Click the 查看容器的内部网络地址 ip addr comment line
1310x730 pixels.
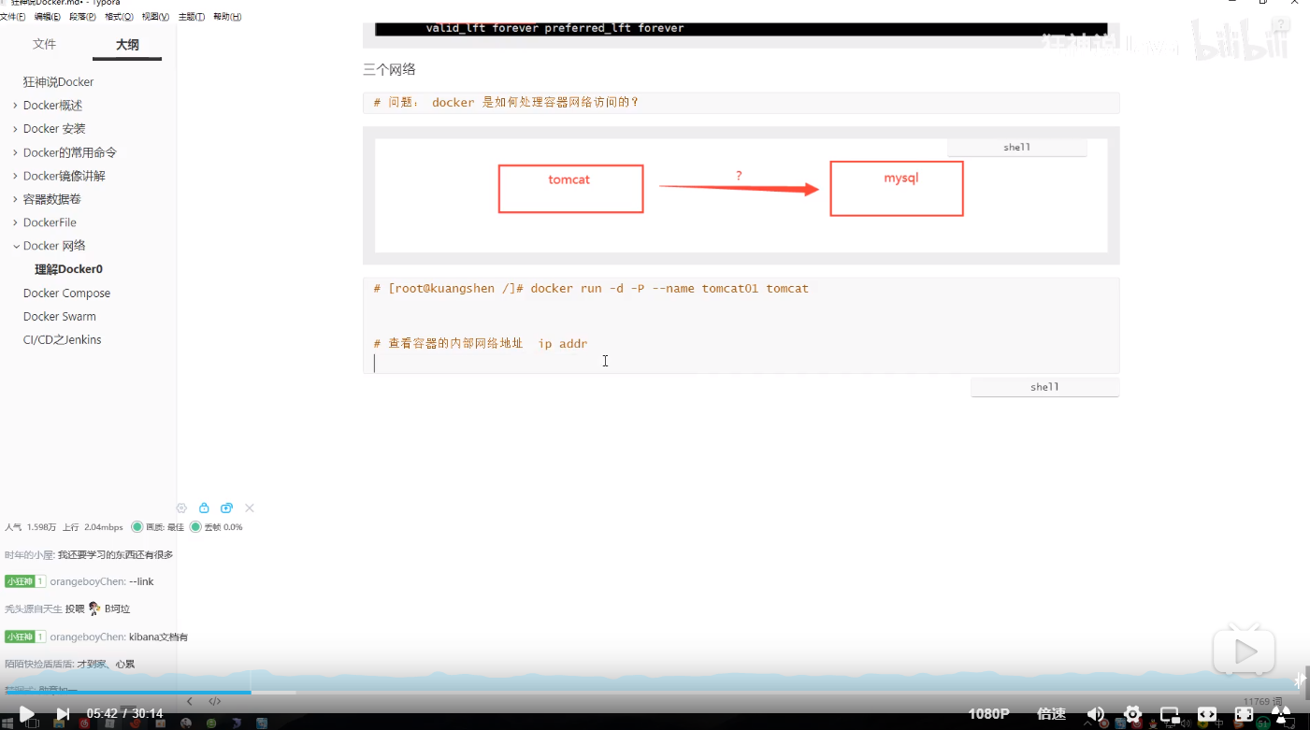coord(480,344)
